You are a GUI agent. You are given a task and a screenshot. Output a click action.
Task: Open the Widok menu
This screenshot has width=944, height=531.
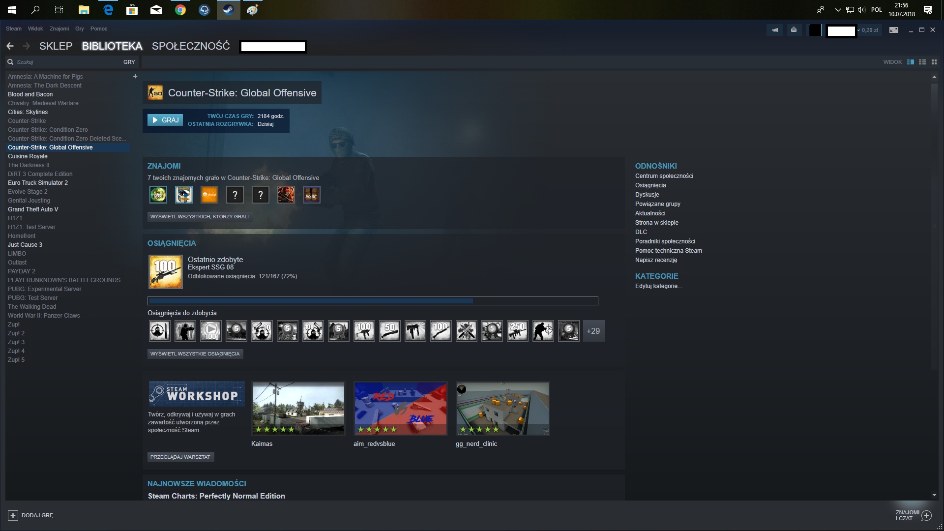35,29
